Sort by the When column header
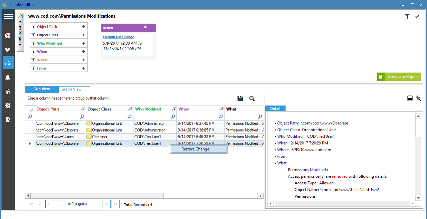Viewport: 427px width, 219px height. (200, 109)
